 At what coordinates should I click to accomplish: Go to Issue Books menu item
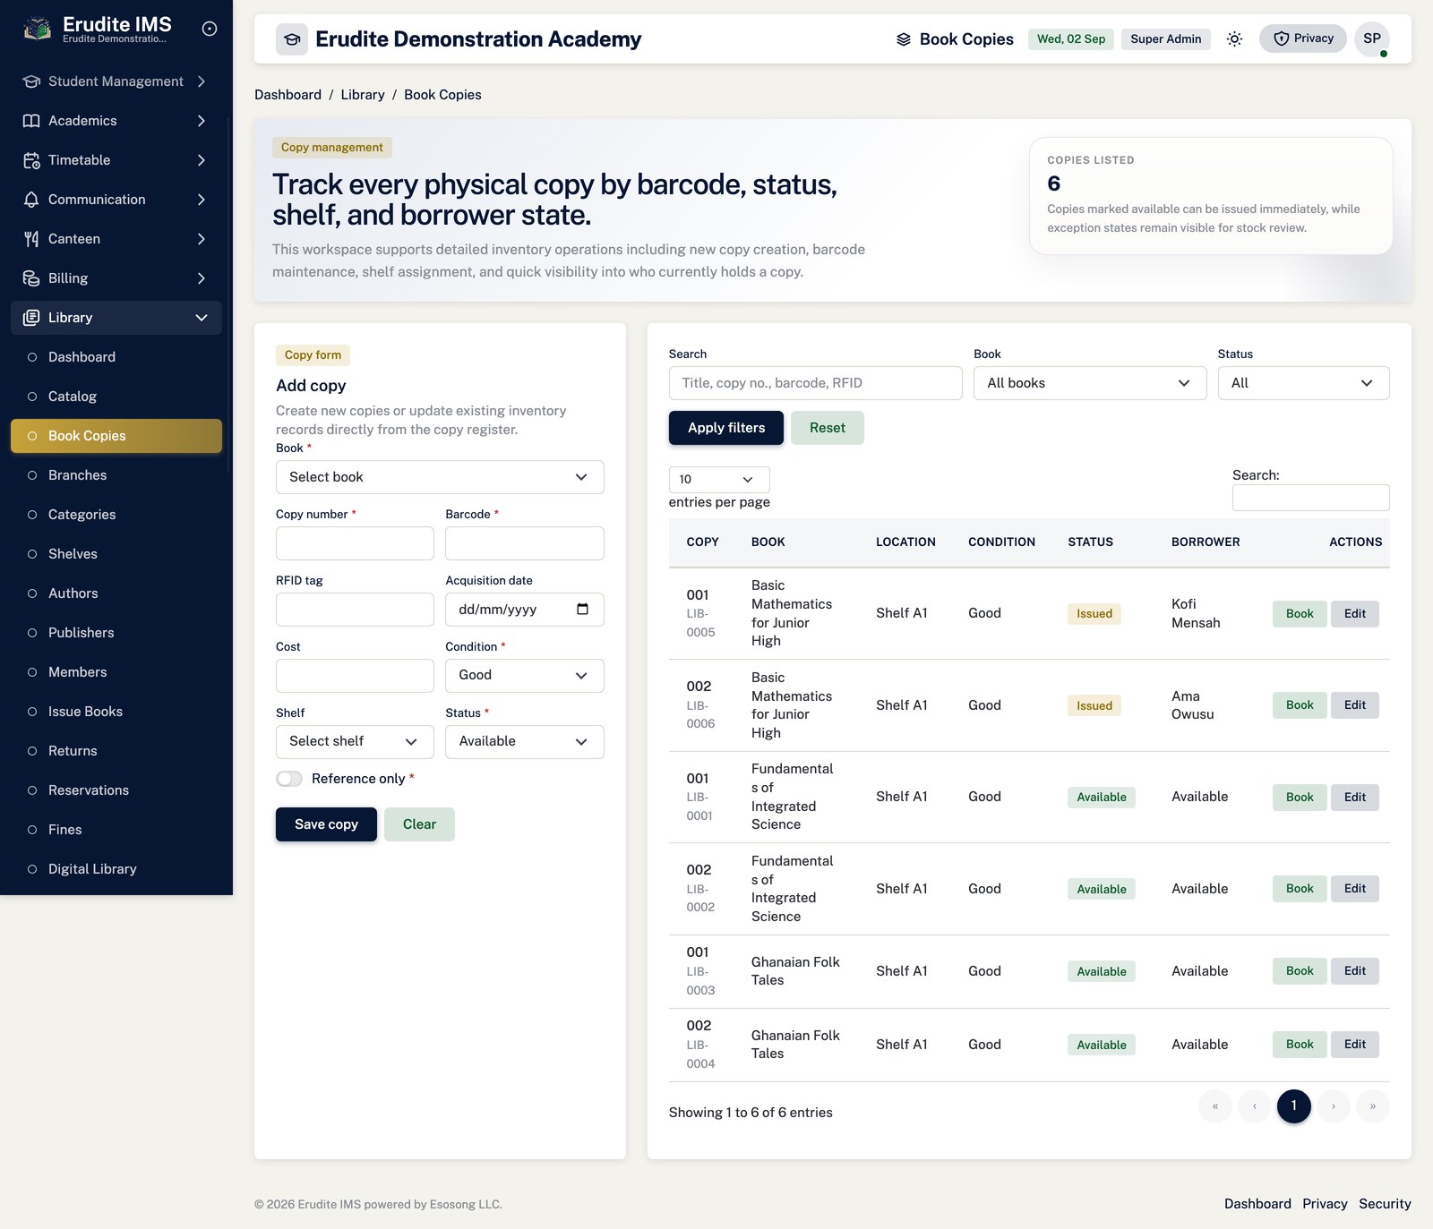point(116,712)
